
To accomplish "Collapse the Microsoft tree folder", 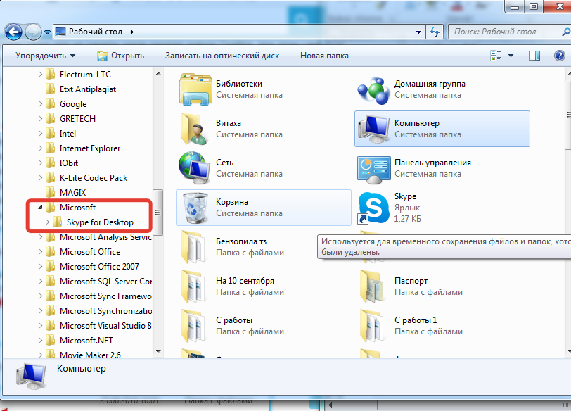I will pyautogui.click(x=39, y=208).
